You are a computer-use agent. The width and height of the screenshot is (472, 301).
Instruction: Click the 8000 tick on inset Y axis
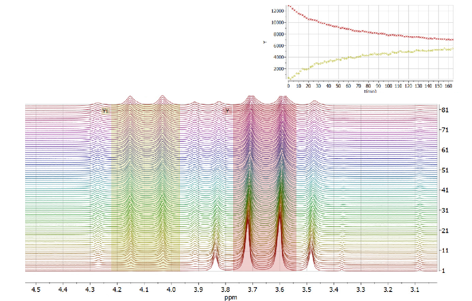tap(279, 34)
